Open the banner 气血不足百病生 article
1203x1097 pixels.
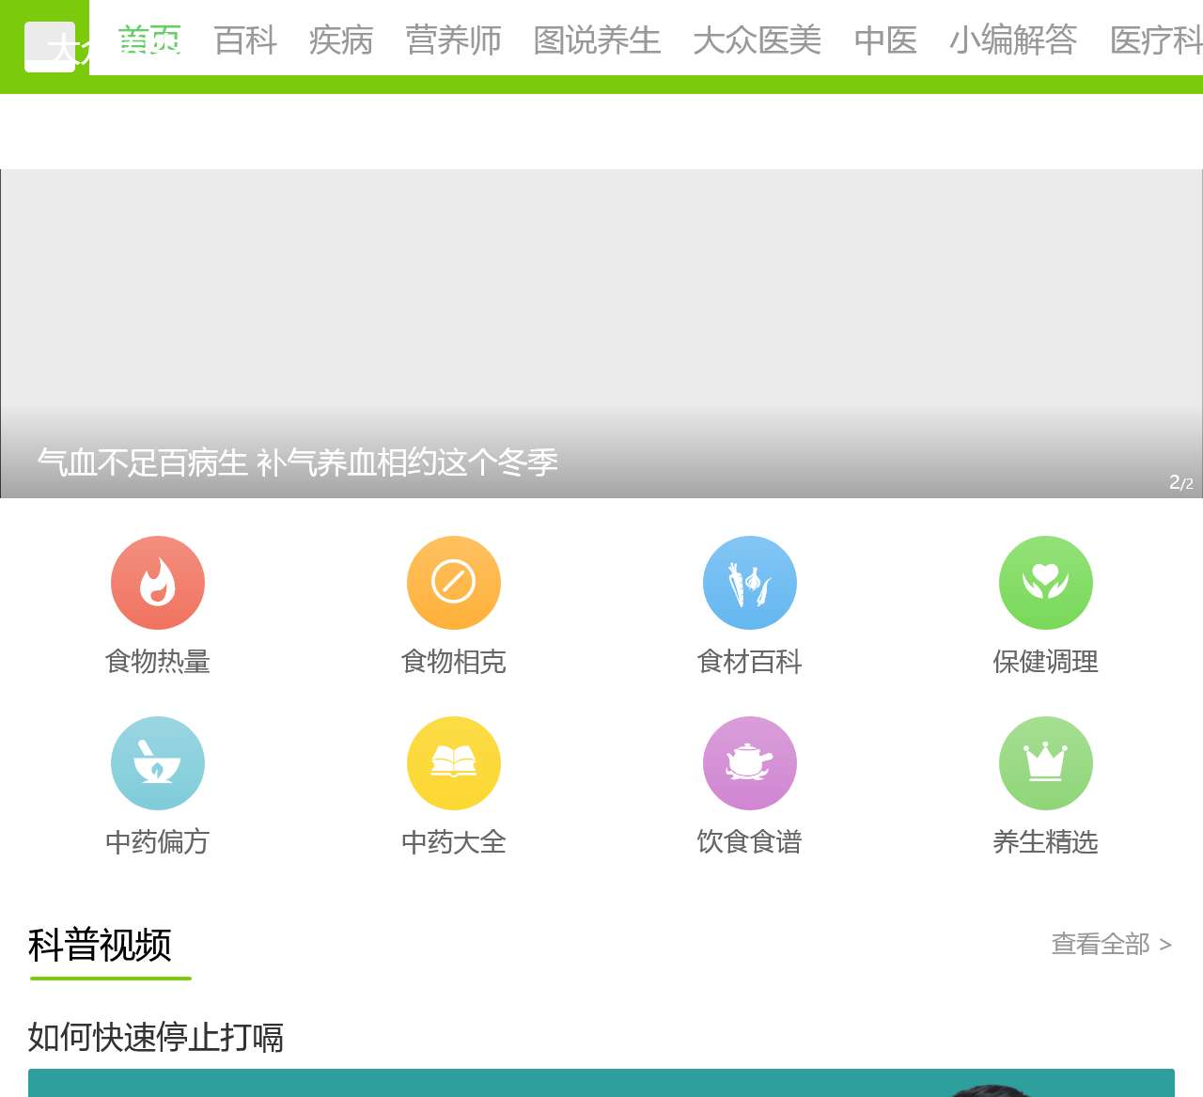(297, 462)
